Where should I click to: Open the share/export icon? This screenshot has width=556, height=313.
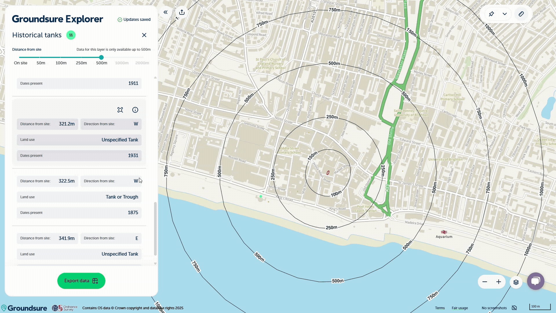pyautogui.click(x=182, y=12)
